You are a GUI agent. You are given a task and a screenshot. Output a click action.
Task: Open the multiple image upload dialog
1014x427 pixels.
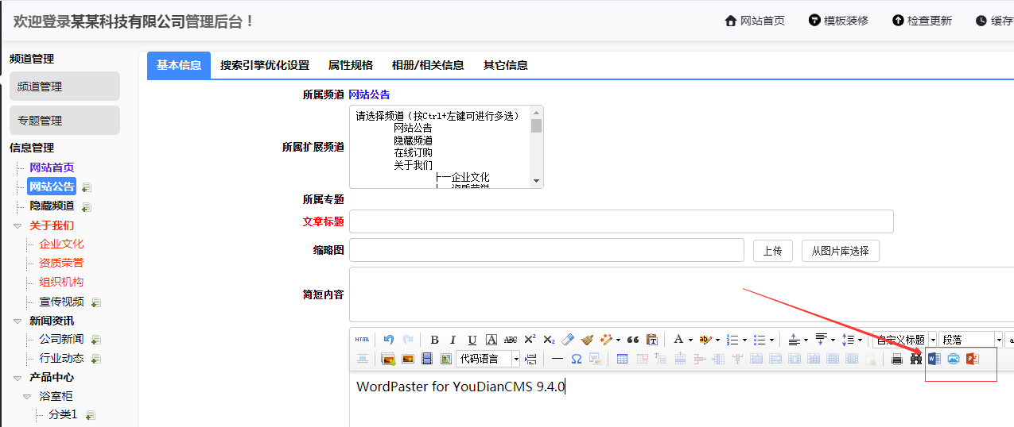389,359
